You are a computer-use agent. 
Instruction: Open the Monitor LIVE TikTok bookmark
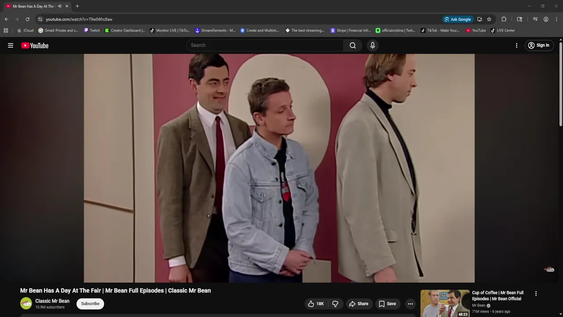(170, 30)
